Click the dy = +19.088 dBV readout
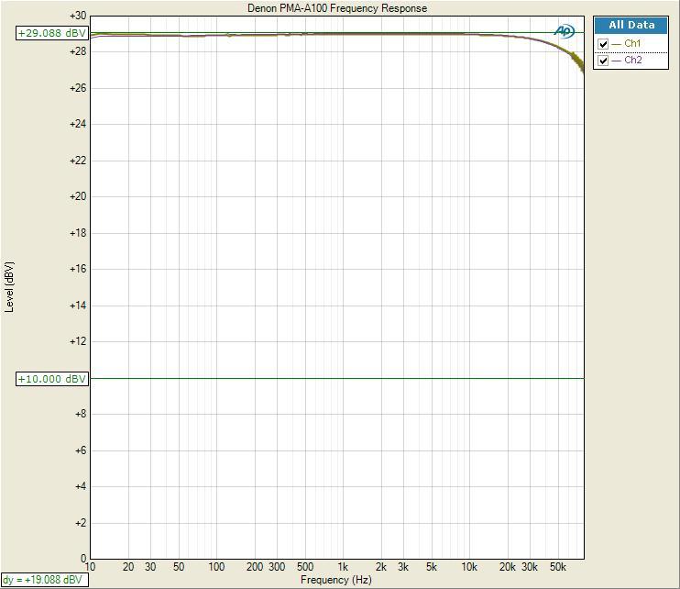This screenshot has width=680, height=589. pyautogui.click(x=43, y=580)
